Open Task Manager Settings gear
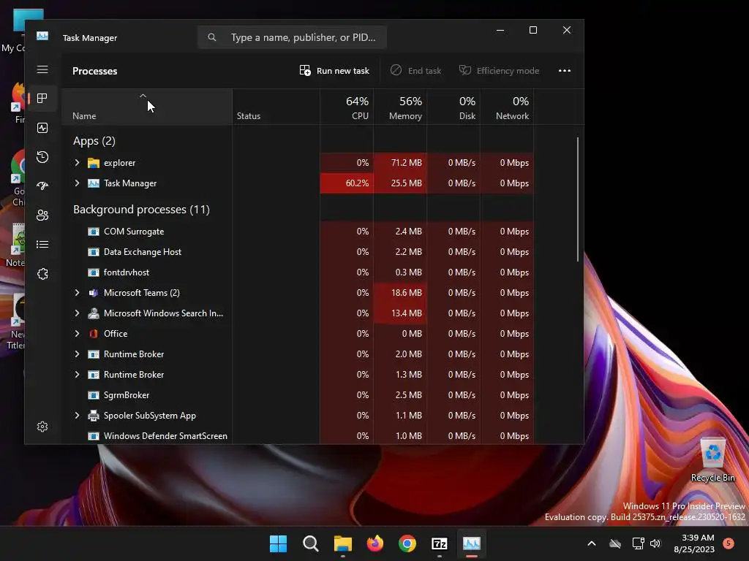Screen dimensions: 749x561 (42, 427)
